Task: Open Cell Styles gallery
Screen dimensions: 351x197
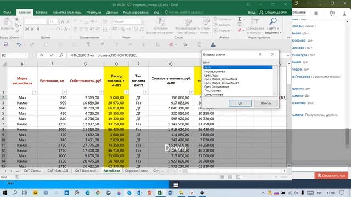Action: coord(206,26)
